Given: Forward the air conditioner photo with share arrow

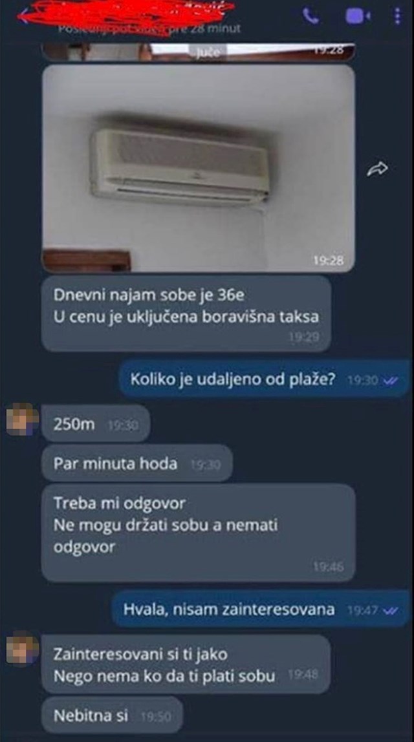Looking at the screenshot, I should [378, 169].
